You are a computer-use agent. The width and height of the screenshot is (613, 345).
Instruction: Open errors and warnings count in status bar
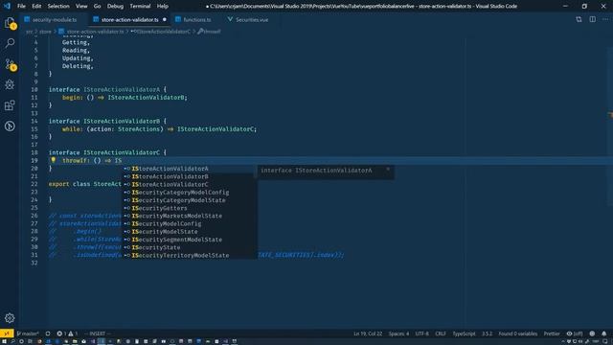click(67, 333)
